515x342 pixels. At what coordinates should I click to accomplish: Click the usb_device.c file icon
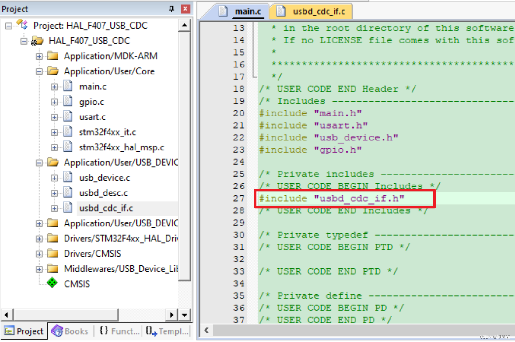pos(68,177)
